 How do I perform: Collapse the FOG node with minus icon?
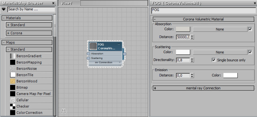click(x=119, y=44)
